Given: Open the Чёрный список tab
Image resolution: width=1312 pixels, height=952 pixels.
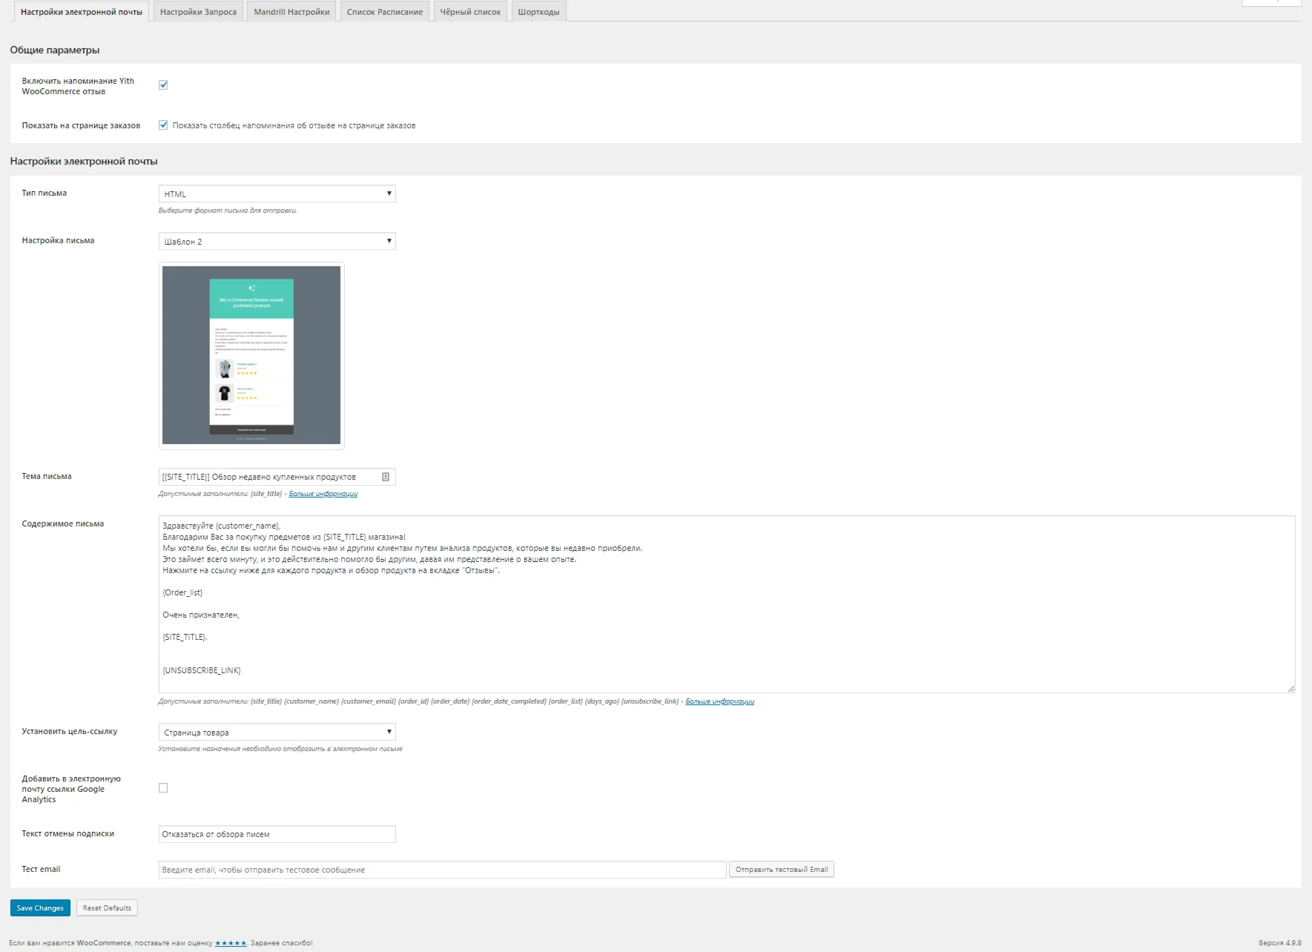Looking at the screenshot, I should click(x=470, y=12).
